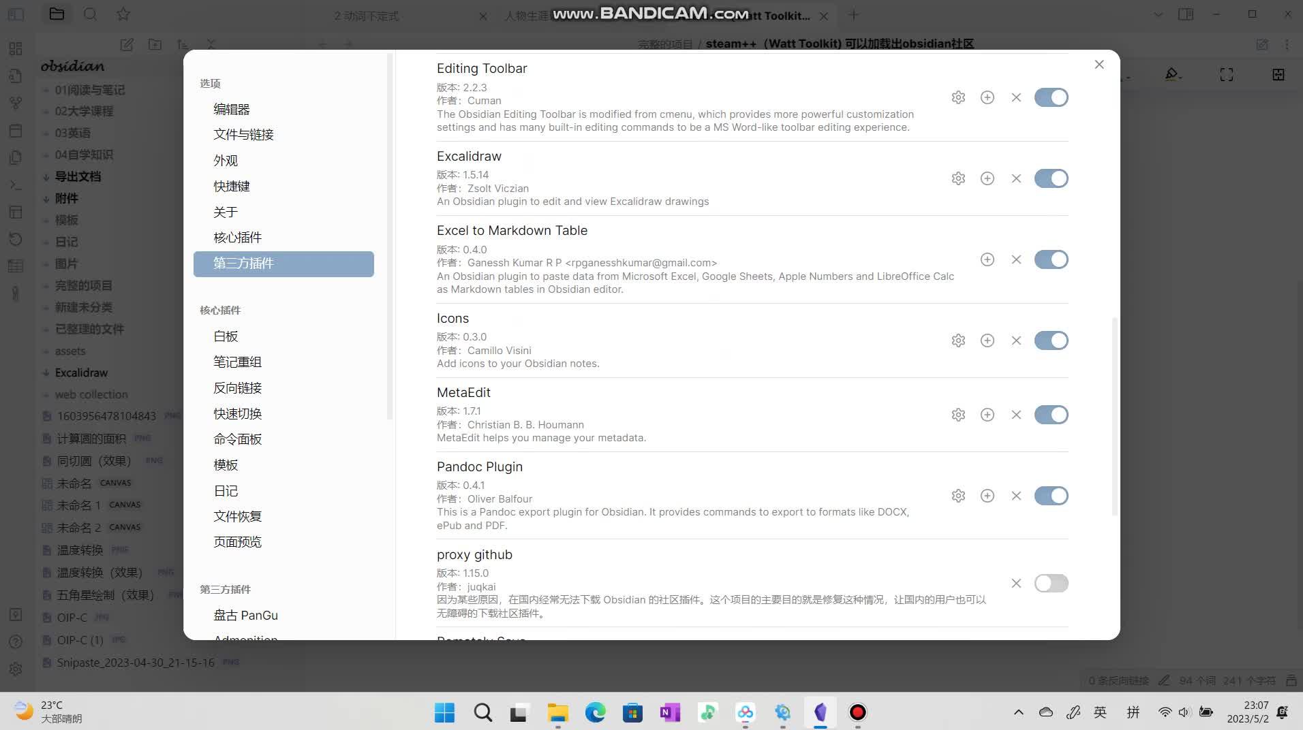The width and height of the screenshot is (1303, 730).
Task: Expand the web collection folder
Action: click(91, 394)
